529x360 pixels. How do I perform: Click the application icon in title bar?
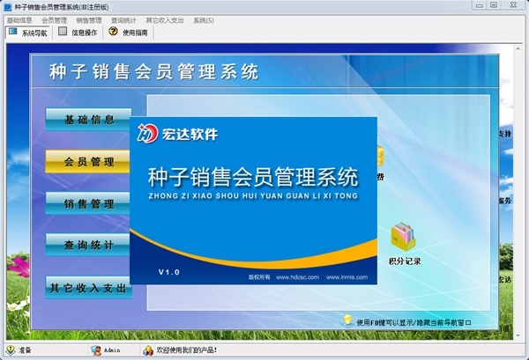7,7
